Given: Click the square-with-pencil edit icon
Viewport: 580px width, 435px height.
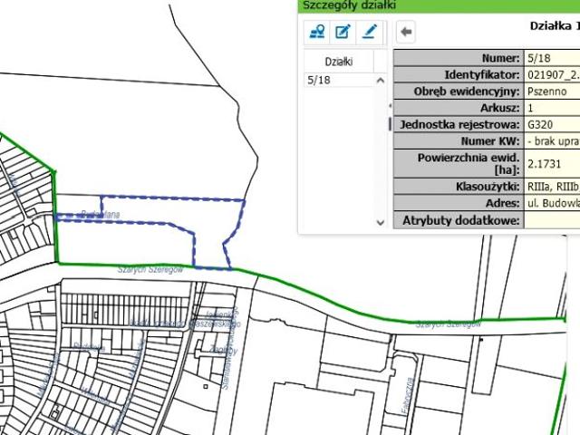Looking at the screenshot, I should click(343, 33).
